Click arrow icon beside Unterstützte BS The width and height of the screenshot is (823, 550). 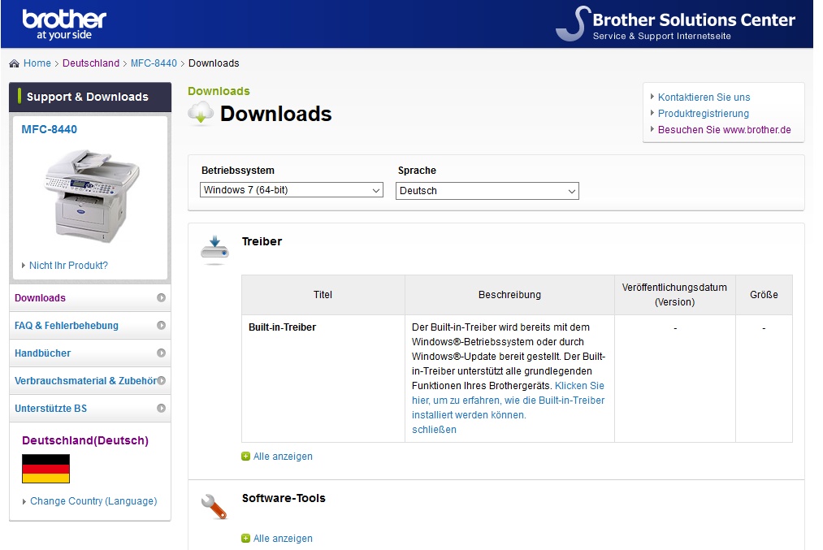[161, 409]
